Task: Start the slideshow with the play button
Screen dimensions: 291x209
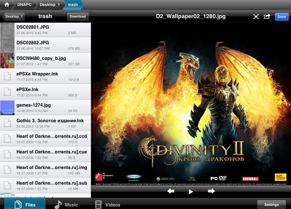Action: (191, 192)
